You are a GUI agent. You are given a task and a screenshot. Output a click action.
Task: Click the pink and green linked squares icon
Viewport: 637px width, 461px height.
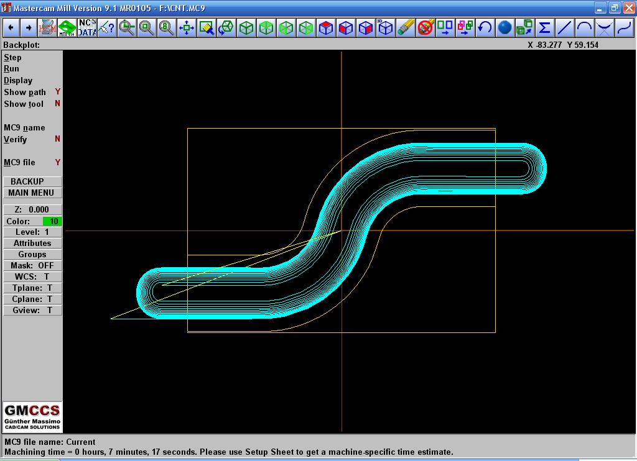(x=465, y=27)
